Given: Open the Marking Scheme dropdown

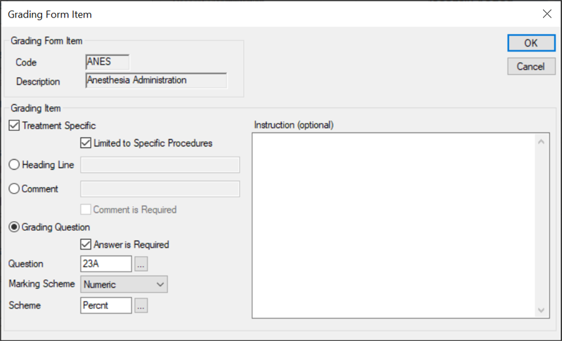Looking at the screenshot, I should [124, 284].
